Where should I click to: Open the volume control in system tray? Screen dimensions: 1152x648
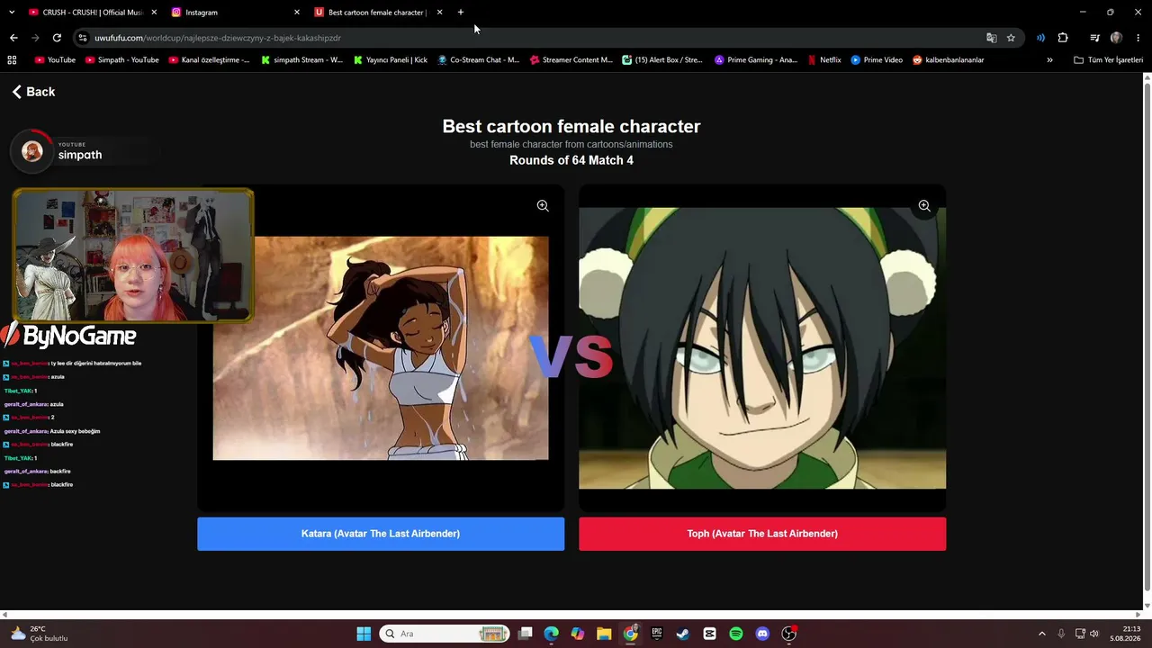pyautogui.click(x=1094, y=634)
